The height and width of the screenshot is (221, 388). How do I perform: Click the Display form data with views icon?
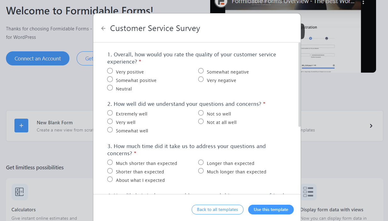tap(308, 192)
